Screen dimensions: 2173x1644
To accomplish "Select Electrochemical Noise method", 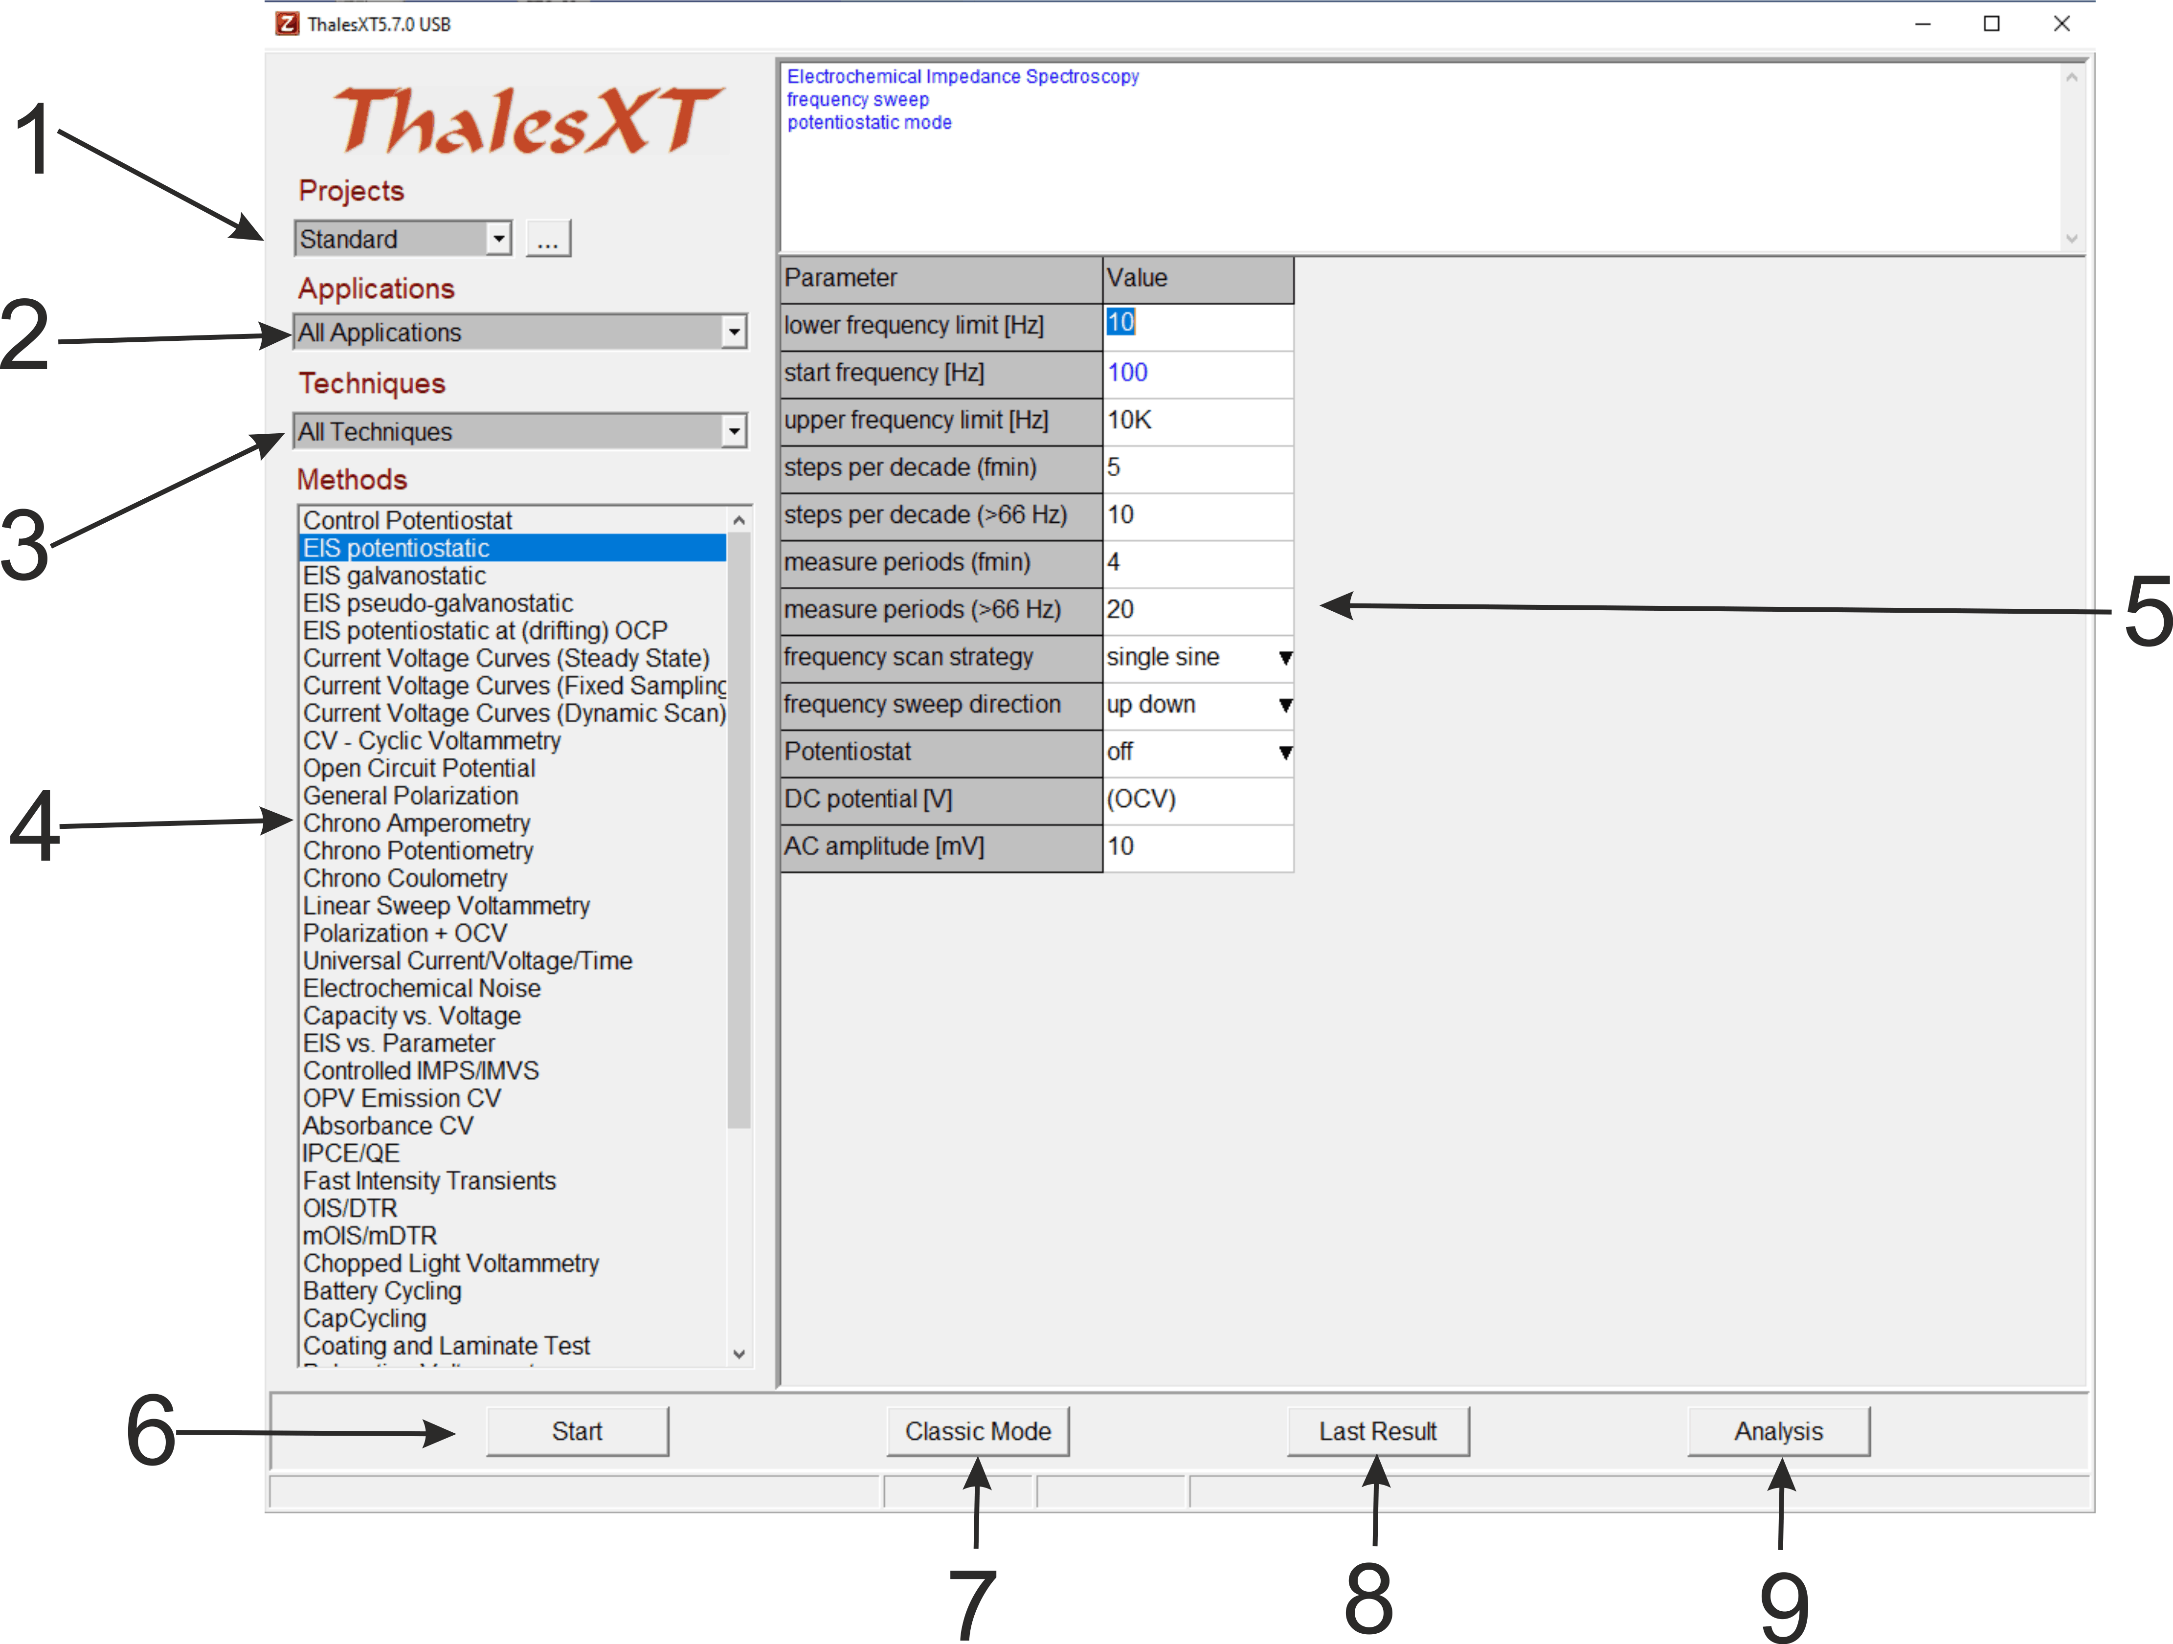I will pyautogui.click(x=513, y=988).
